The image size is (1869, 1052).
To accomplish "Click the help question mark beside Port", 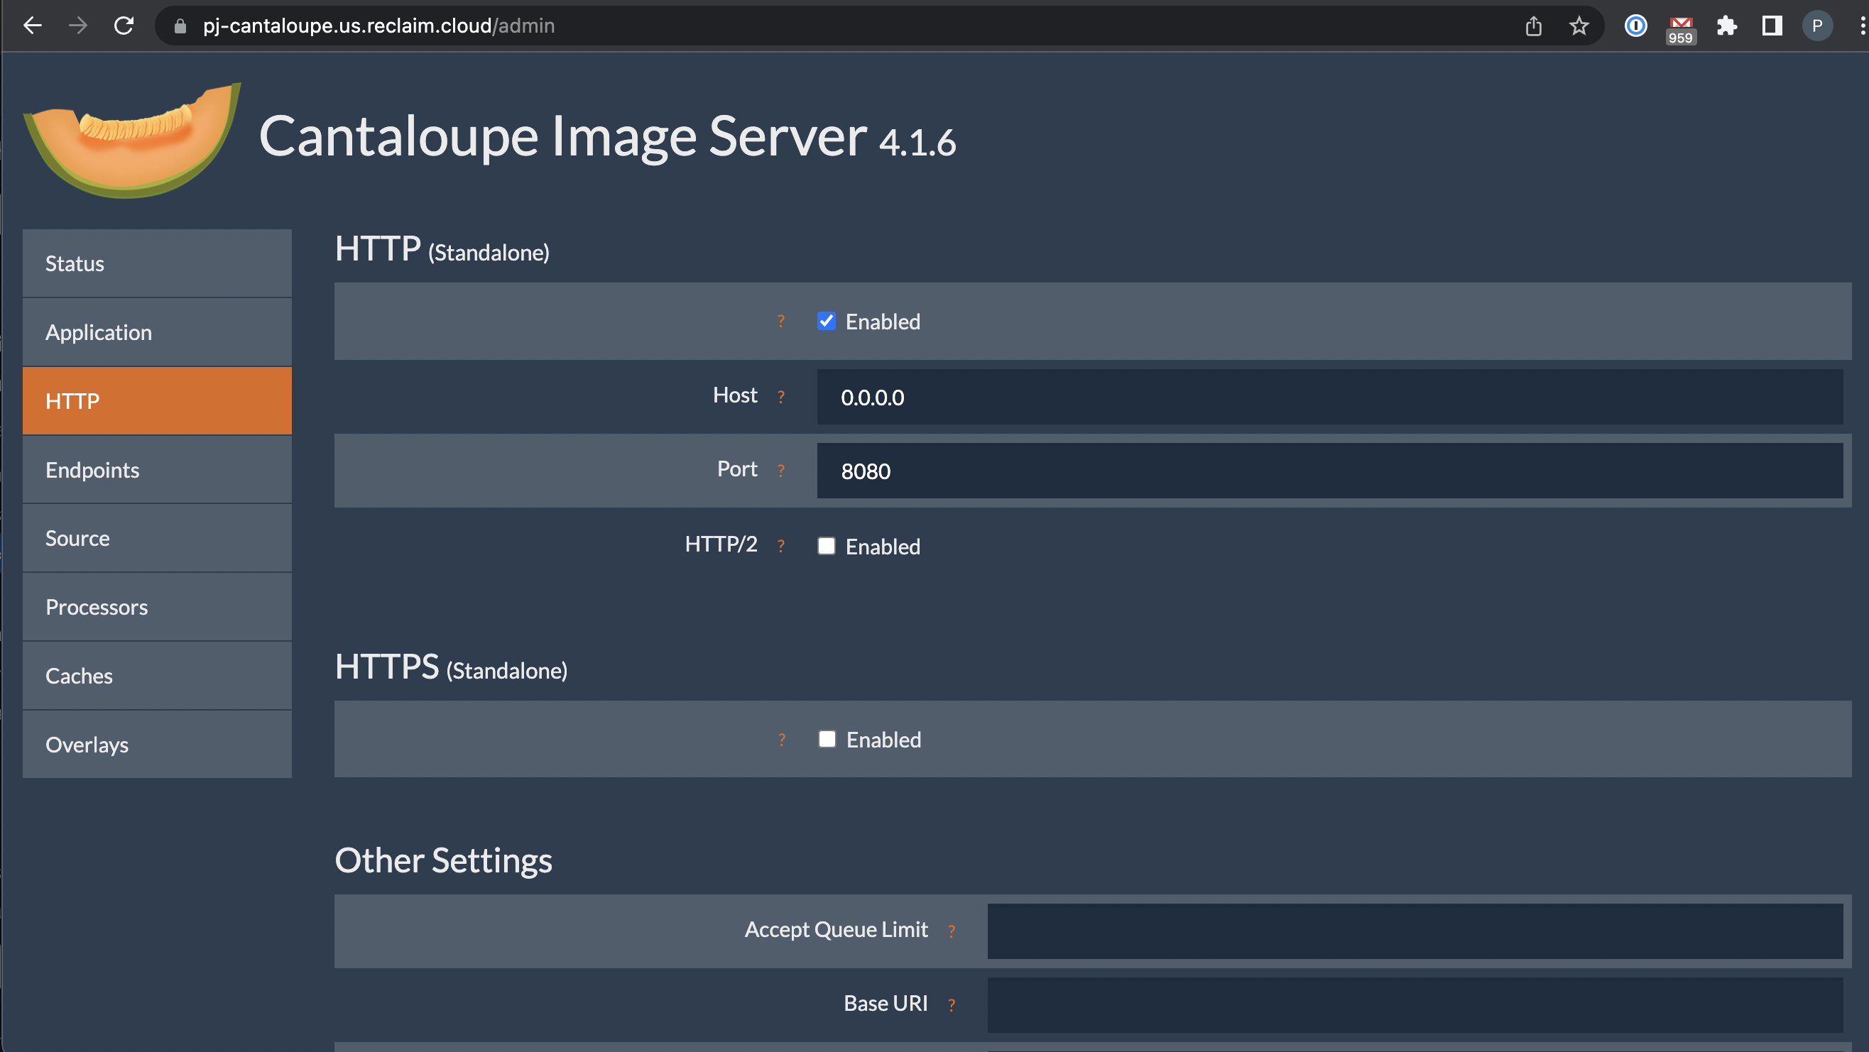I will coord(780,471).
